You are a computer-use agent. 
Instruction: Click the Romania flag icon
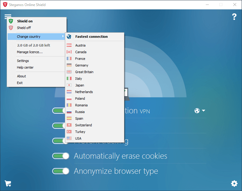[x=69, y=105]
